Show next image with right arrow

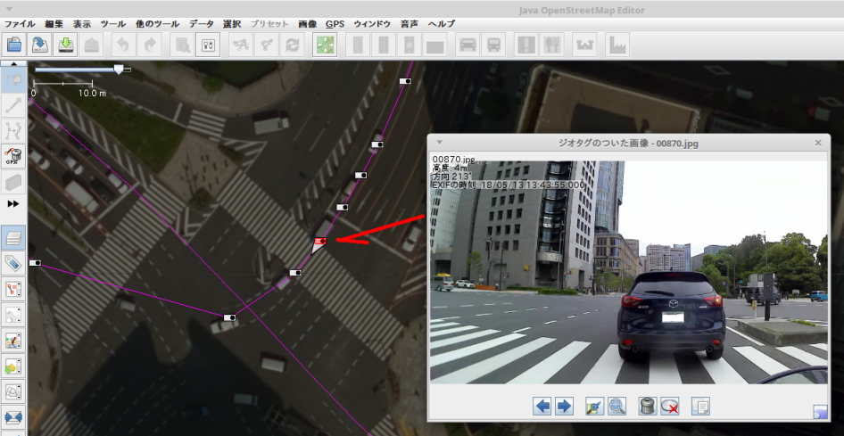coord(564,406)
